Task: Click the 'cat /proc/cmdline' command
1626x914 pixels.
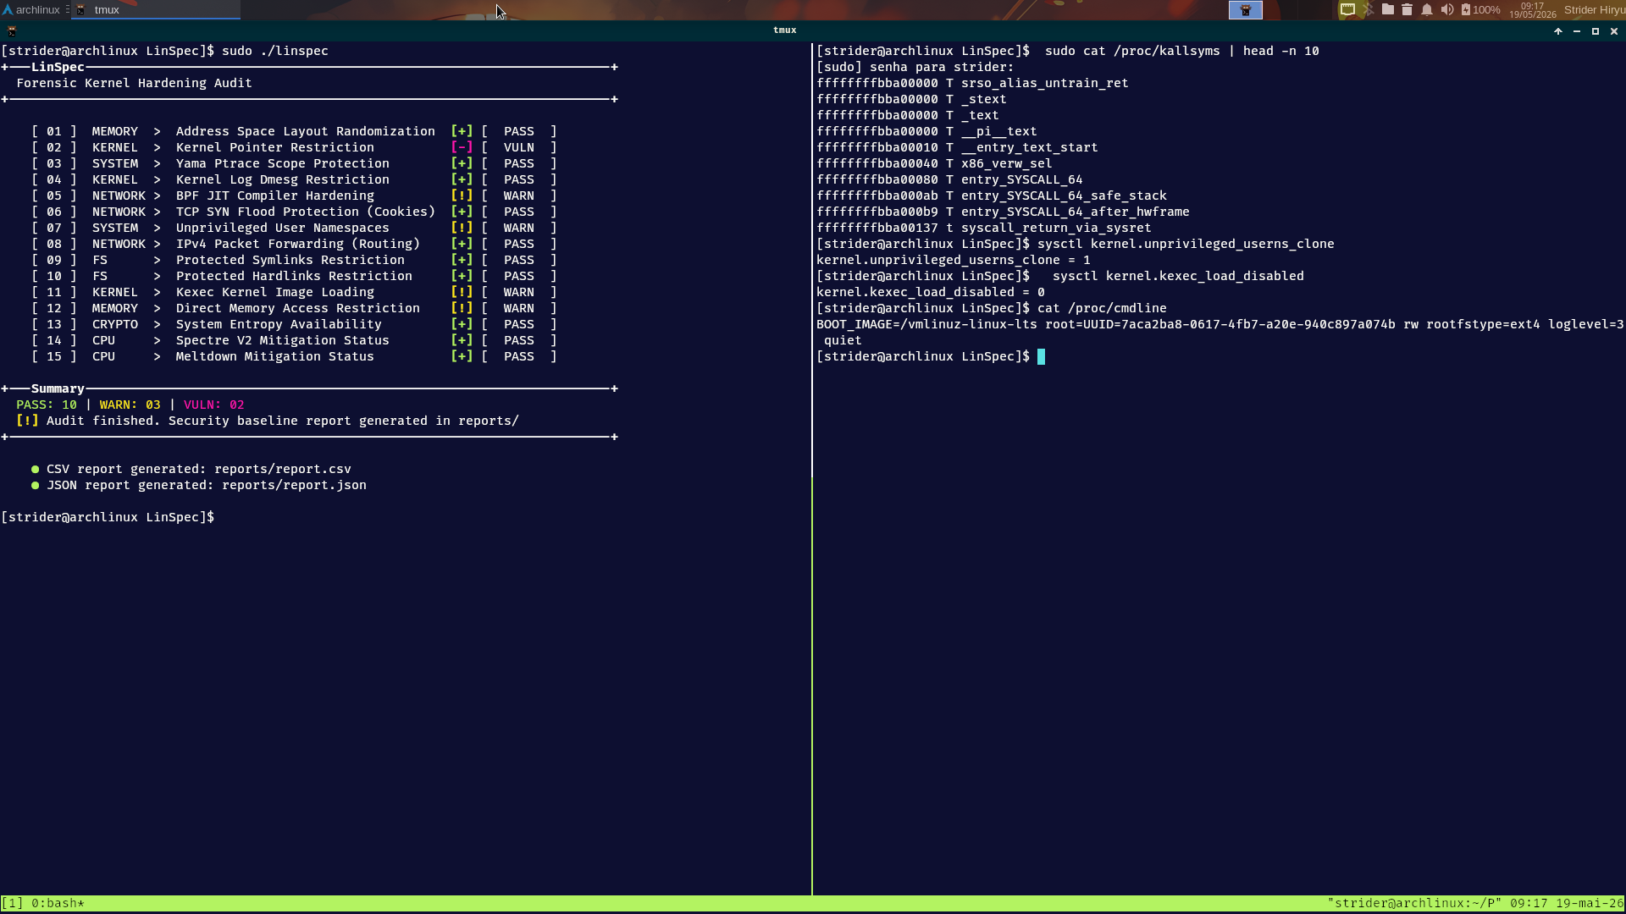Action: (1102, 308)
